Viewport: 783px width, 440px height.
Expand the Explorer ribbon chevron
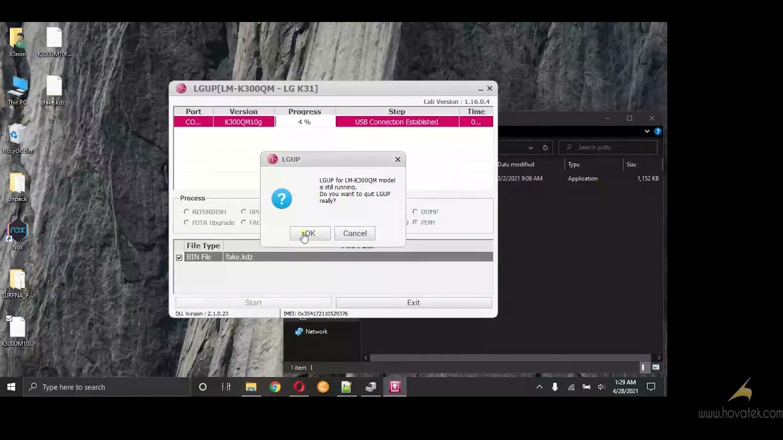tap(647, 131)
